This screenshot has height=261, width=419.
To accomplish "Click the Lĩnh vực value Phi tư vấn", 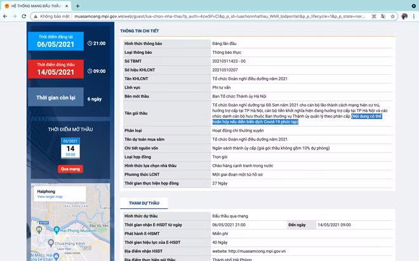I will click(x=222, y=87).
